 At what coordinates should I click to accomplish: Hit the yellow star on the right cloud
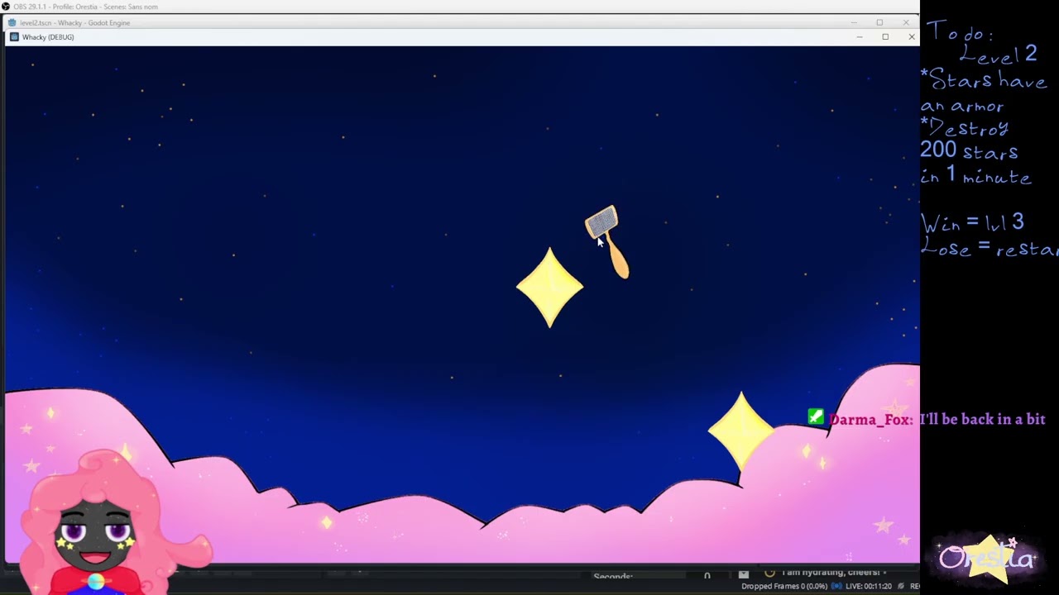740,431
